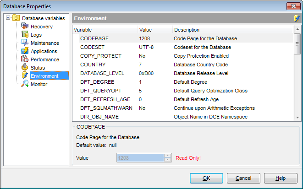303x189 pixels.
Task: Open Help for Database Properties
Action: tap(281, 178)
